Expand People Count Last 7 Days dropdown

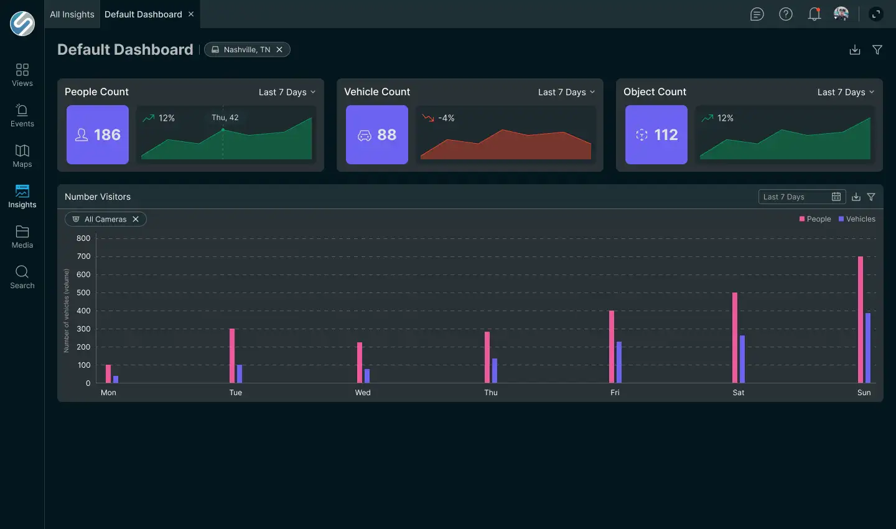[287, 92]
